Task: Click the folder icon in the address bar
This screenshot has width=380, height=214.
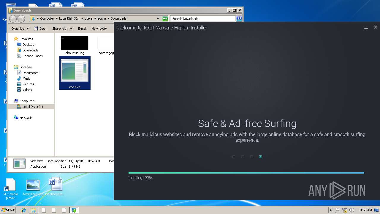Action: coord(32,18)
